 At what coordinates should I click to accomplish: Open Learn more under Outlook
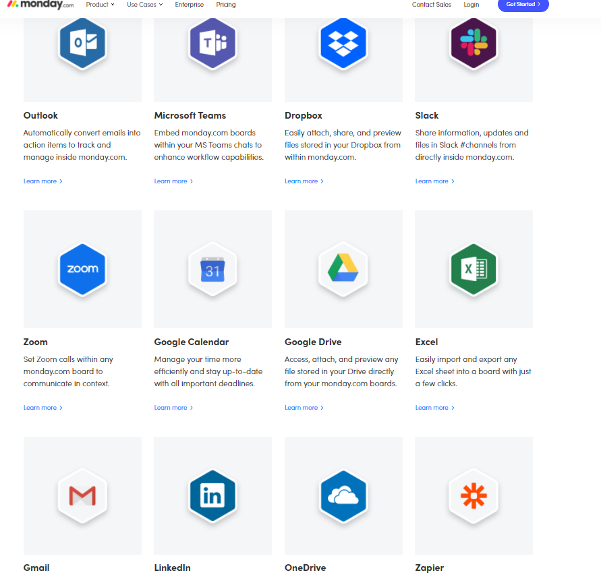click(43, 181)
